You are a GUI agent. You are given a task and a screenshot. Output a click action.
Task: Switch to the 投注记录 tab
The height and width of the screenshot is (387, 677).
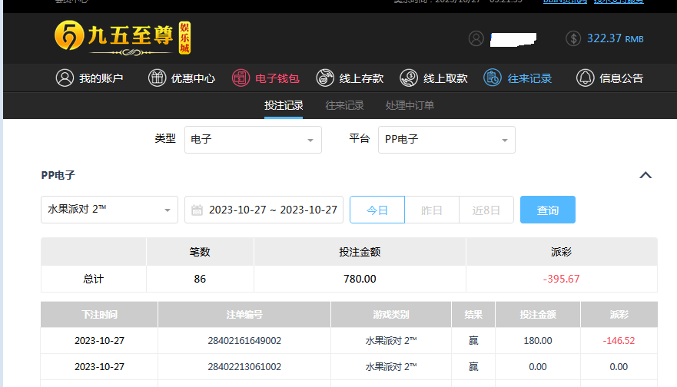coord(284,105)
